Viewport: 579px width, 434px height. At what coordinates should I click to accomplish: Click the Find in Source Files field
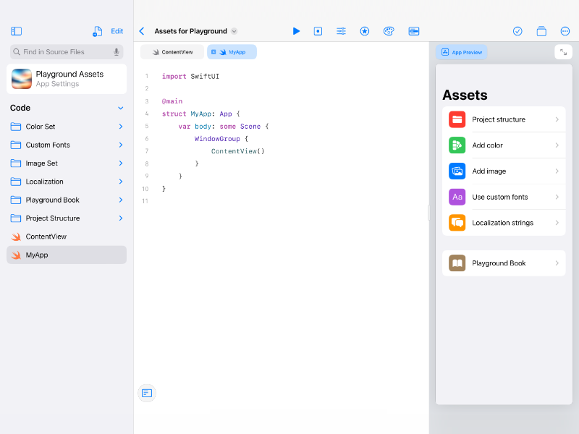point(62,52)
